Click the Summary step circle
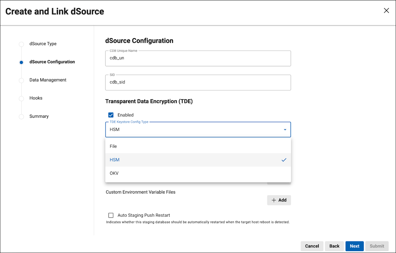Screen dimensions: 396x253 pyautogui.click(x=21, y=117)
